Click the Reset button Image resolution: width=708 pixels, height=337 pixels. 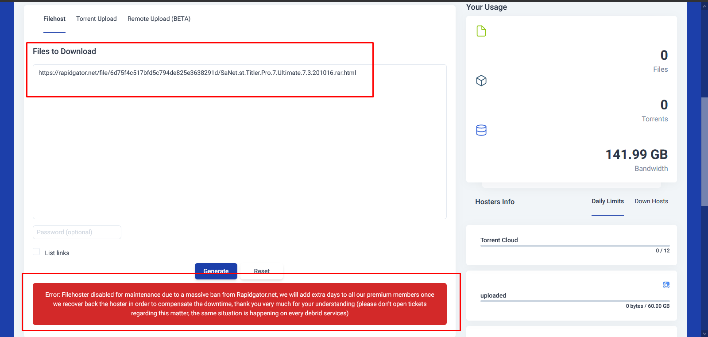[262, 271]
